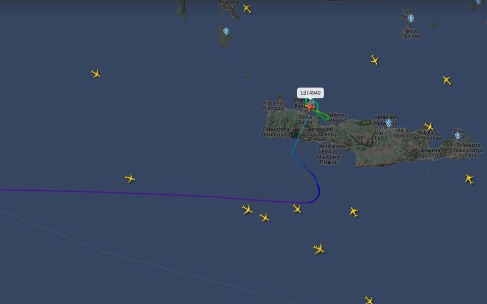Select yellow plane touching the purple trail's bend
The height and width of the screenshot is (304, 487).
click(x=297, y=209)
